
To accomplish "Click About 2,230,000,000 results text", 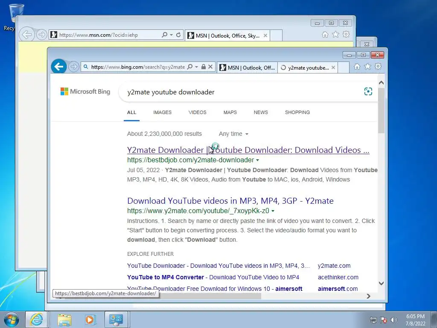I will pos(164,134).
